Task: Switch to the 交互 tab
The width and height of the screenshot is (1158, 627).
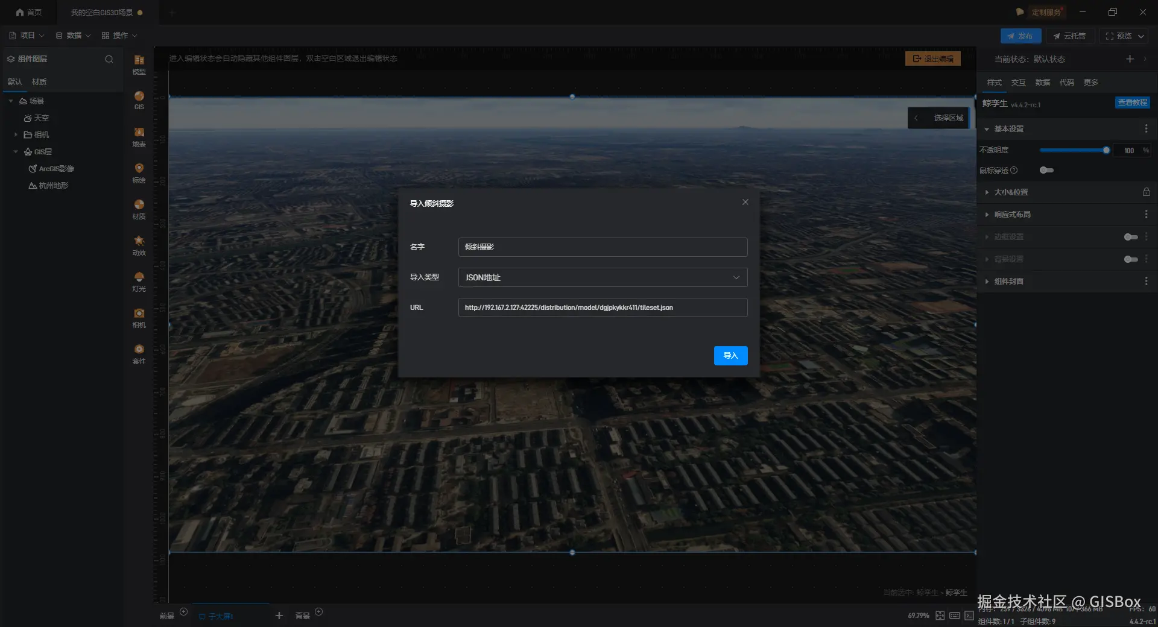Action: coord(1018,83)
